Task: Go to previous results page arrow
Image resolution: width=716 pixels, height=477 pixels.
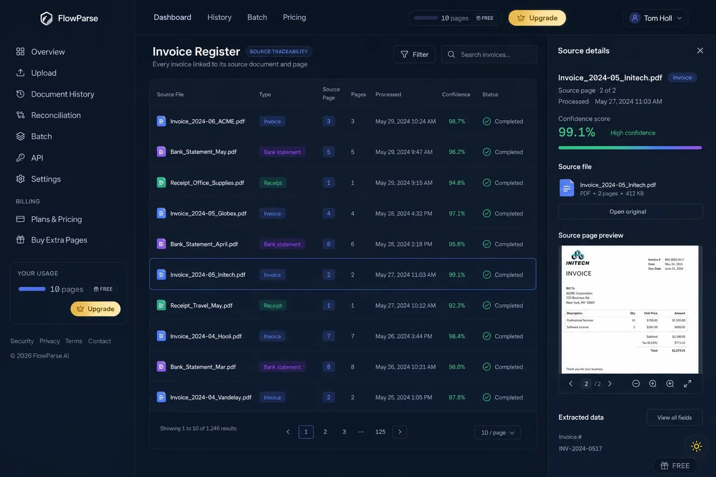Action: pyautogui.click(x=288, y=432)
